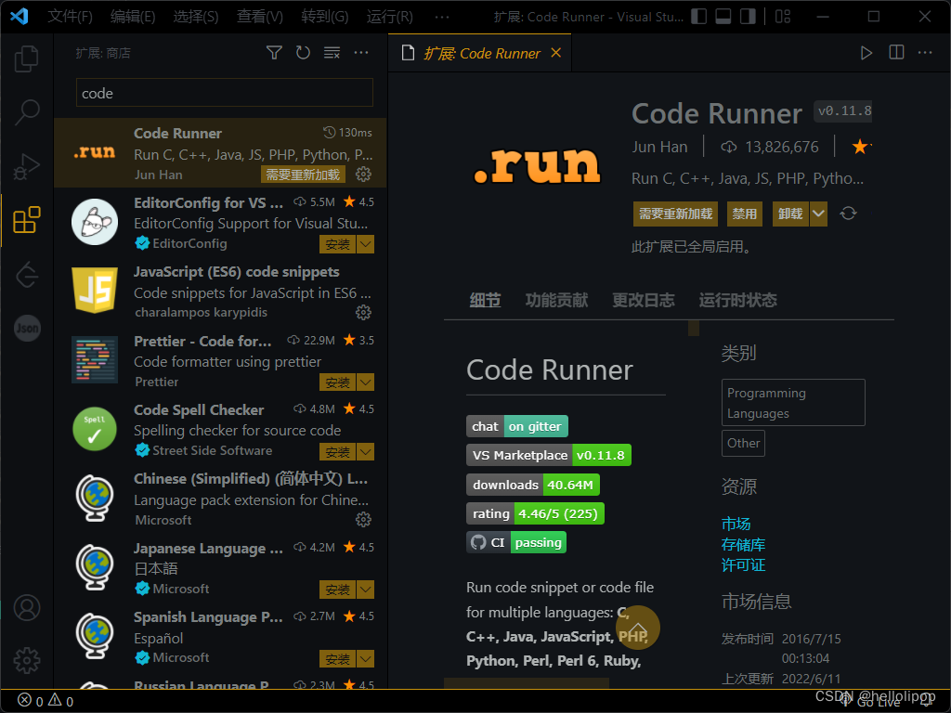Clear extensions search results
The height and width of the screenshot is (713, 951).
(332, 53)
